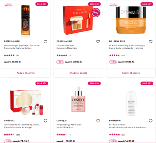This screenshot has width=156, height=143.
Task: View the Vitaceric orange jar image
Action: click(x=131, y=20)
